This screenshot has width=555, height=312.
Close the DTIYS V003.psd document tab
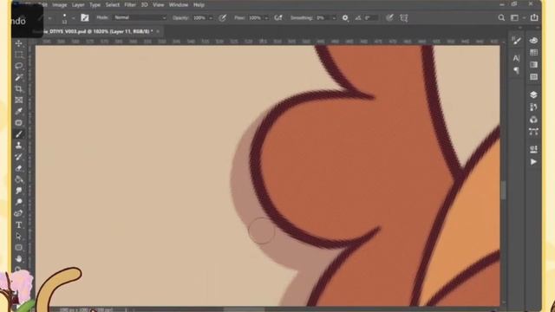click(158, 31)
